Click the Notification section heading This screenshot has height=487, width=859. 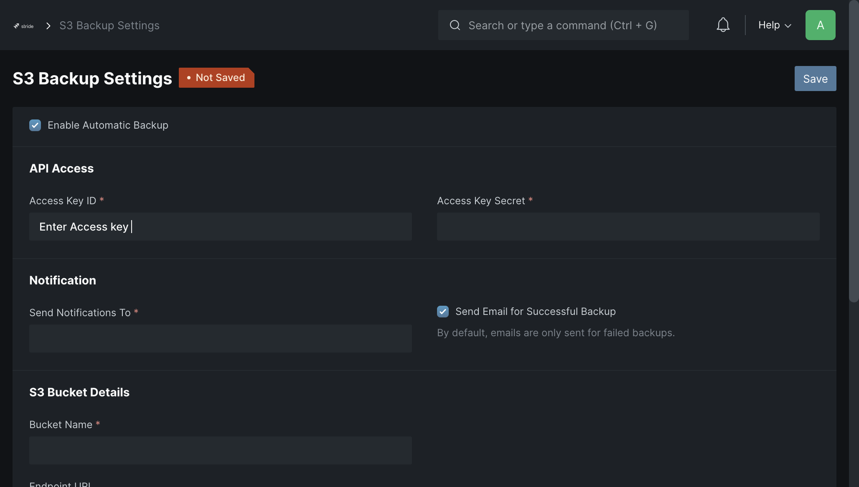[63, 280]
